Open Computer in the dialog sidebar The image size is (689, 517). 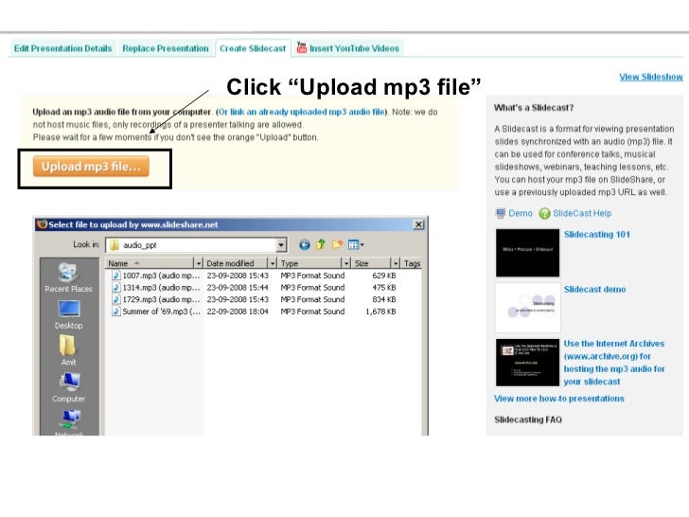coord(68,388)
